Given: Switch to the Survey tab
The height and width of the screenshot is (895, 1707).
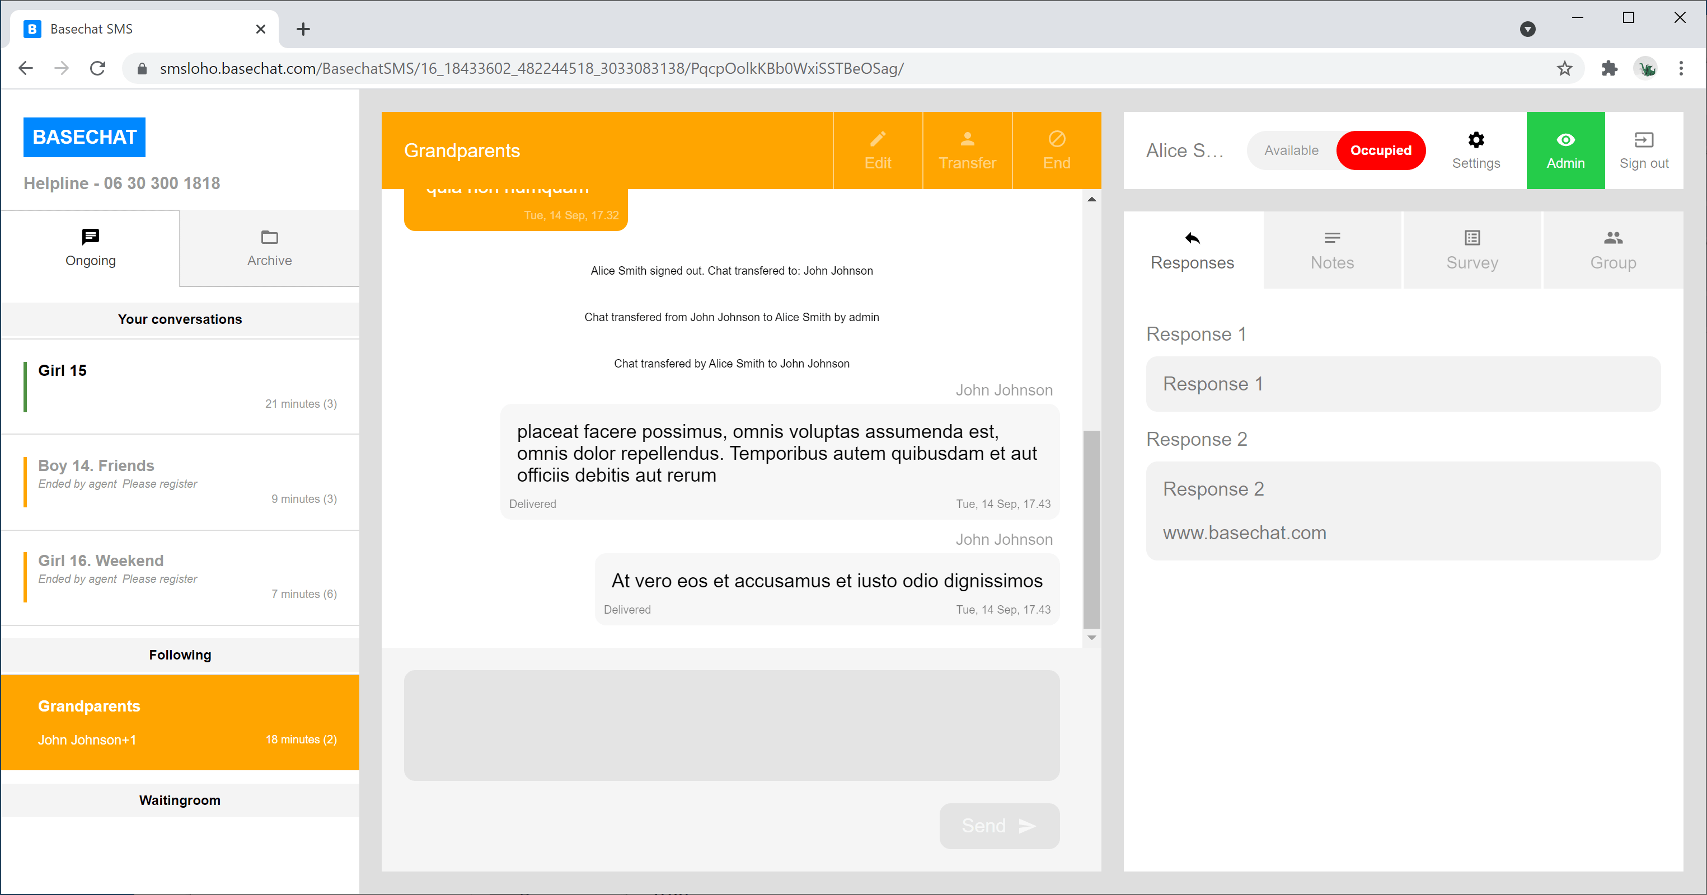Looking at the screenshot, I should point(1472,249).
